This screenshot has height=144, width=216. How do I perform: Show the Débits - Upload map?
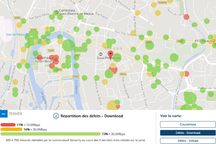coord(188,141)
